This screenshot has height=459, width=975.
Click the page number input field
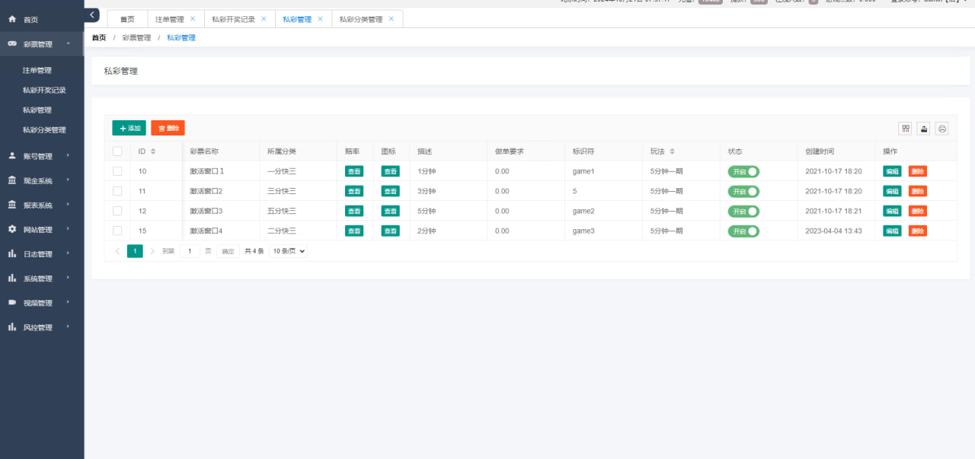point(190,251)
